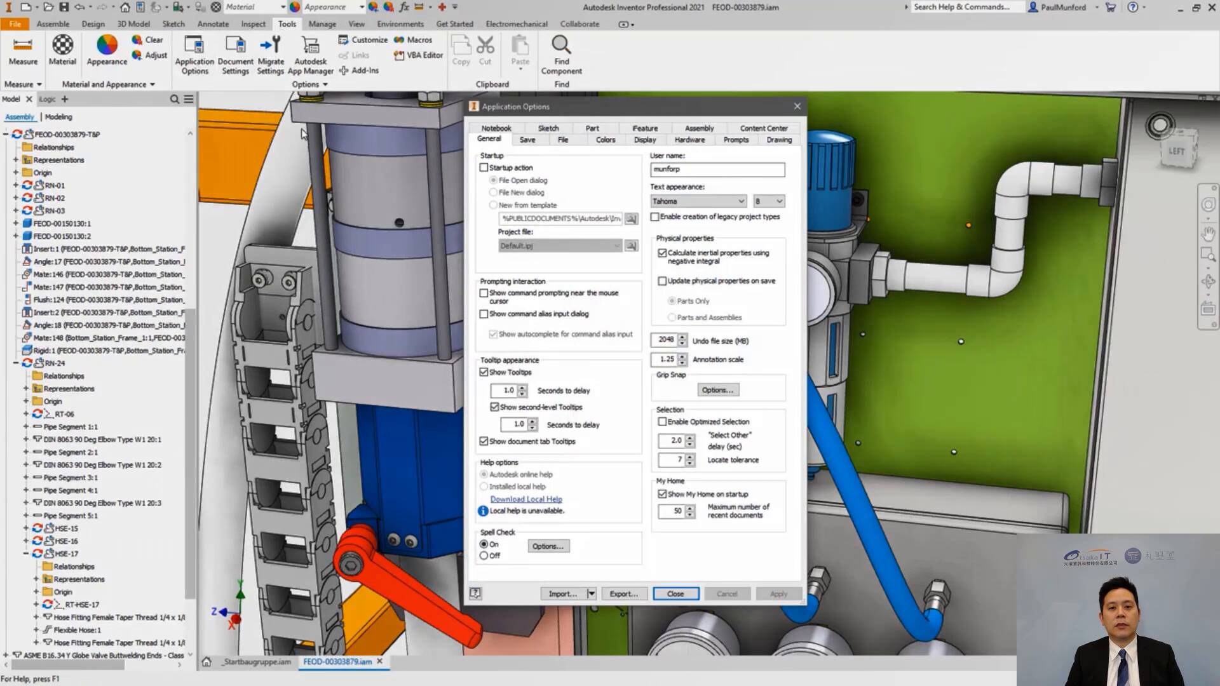
Task: Add a new browser panel with plus icon
Action: coord(64,99)
